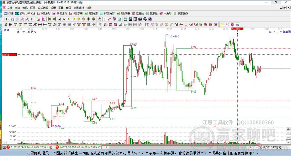
Task: Click the red floppy save icon
Action: tap(140, 19)
